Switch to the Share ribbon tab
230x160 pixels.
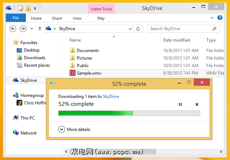click(57, 18)
